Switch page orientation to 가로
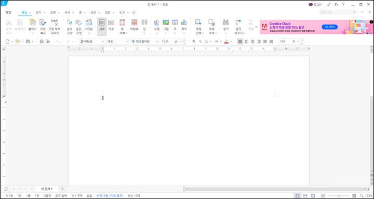This screenshot has height=199, width=374. pos(111,25)
